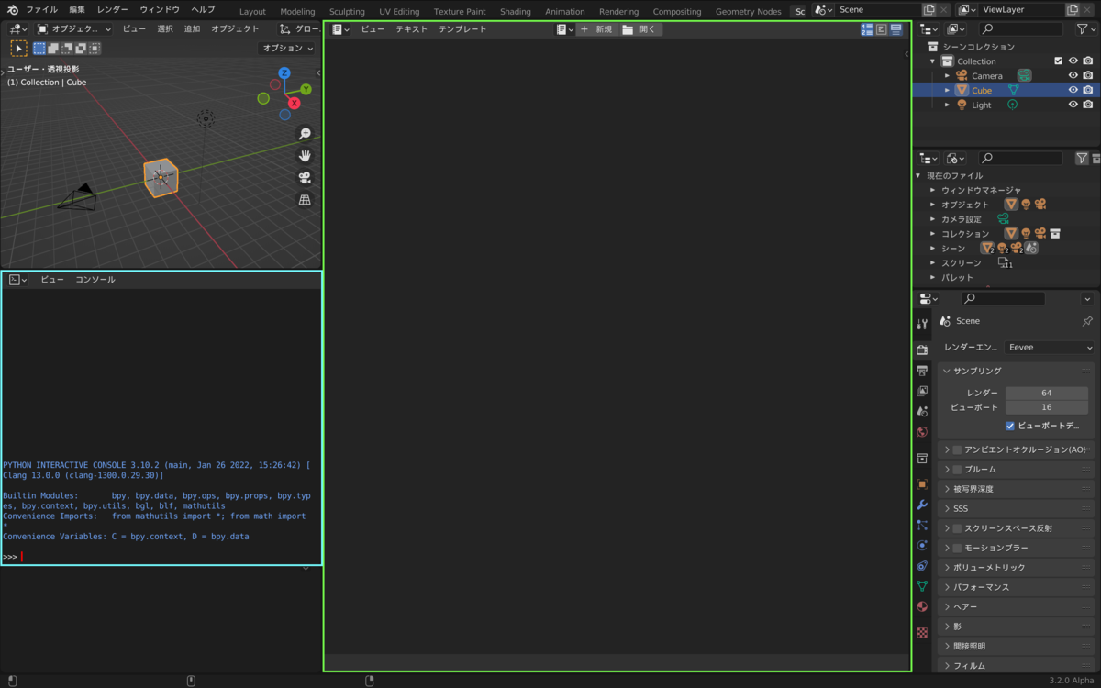This screenshot has height=688, width=1101.
Task: Open the object mode dropdown in 3D viewport
Action: pyautogui.click(x=74, y=29)
